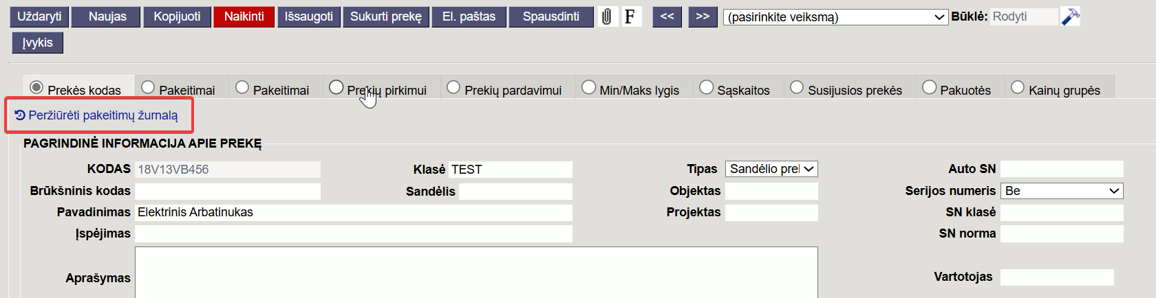The width and height of the screenshot is (1156, 298).
Task: Click the bold F icon
Action: coord(631,16)
